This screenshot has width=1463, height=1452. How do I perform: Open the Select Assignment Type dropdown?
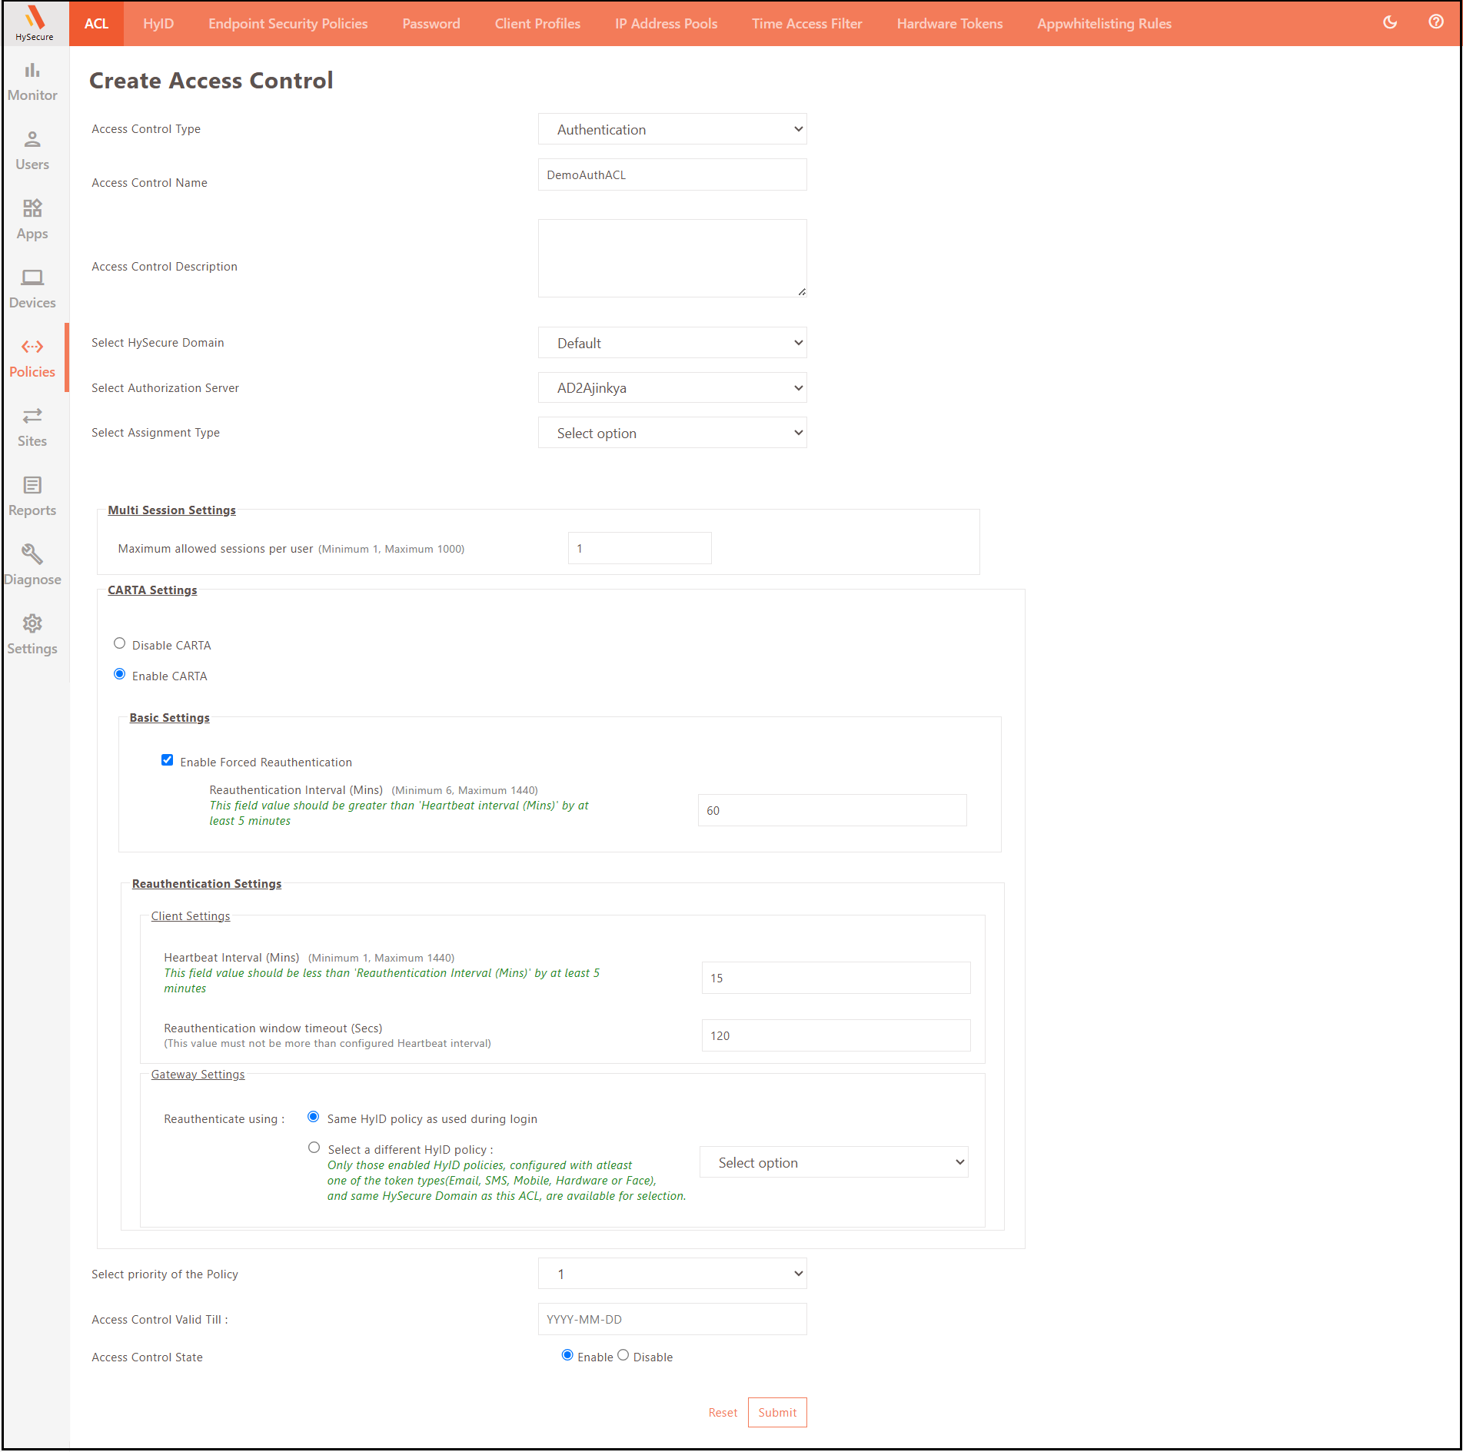pyautogui.click(x=672, y=434)
